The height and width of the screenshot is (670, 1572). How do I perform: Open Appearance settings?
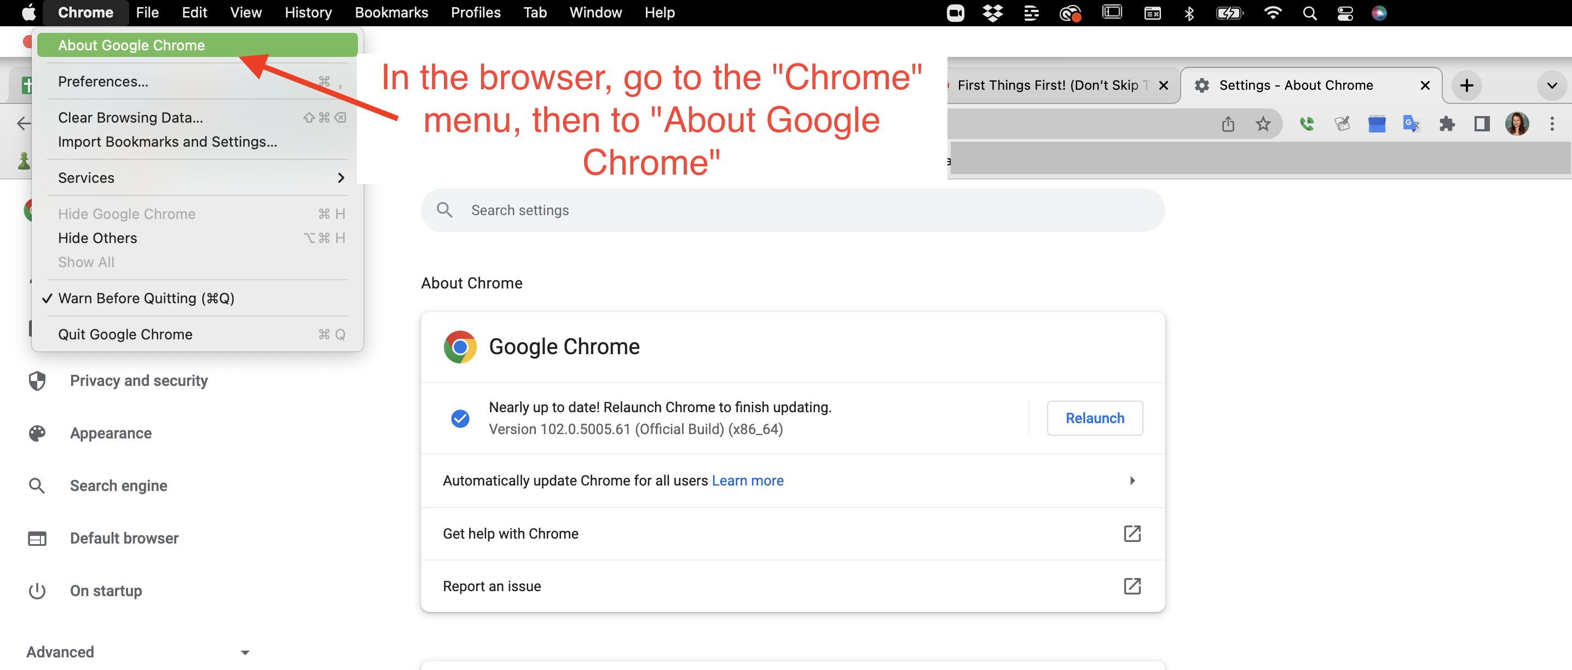coord(110,432)
